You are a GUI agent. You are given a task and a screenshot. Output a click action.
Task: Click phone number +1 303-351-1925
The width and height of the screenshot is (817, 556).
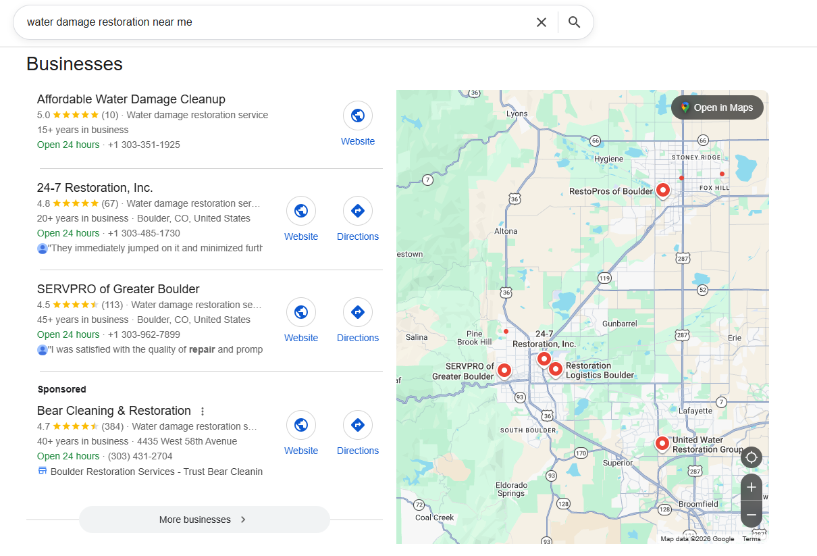(144, 145)
